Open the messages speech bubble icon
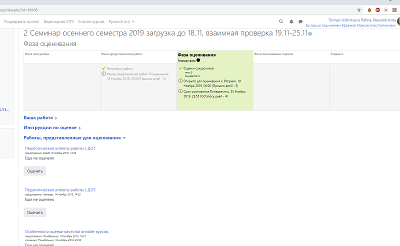 pos(300,21)
